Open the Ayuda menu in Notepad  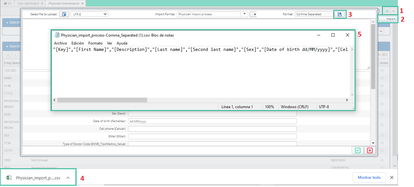coord(122,43)
